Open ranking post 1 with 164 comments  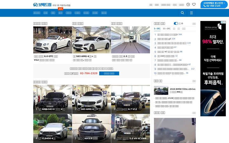[168, 35]
